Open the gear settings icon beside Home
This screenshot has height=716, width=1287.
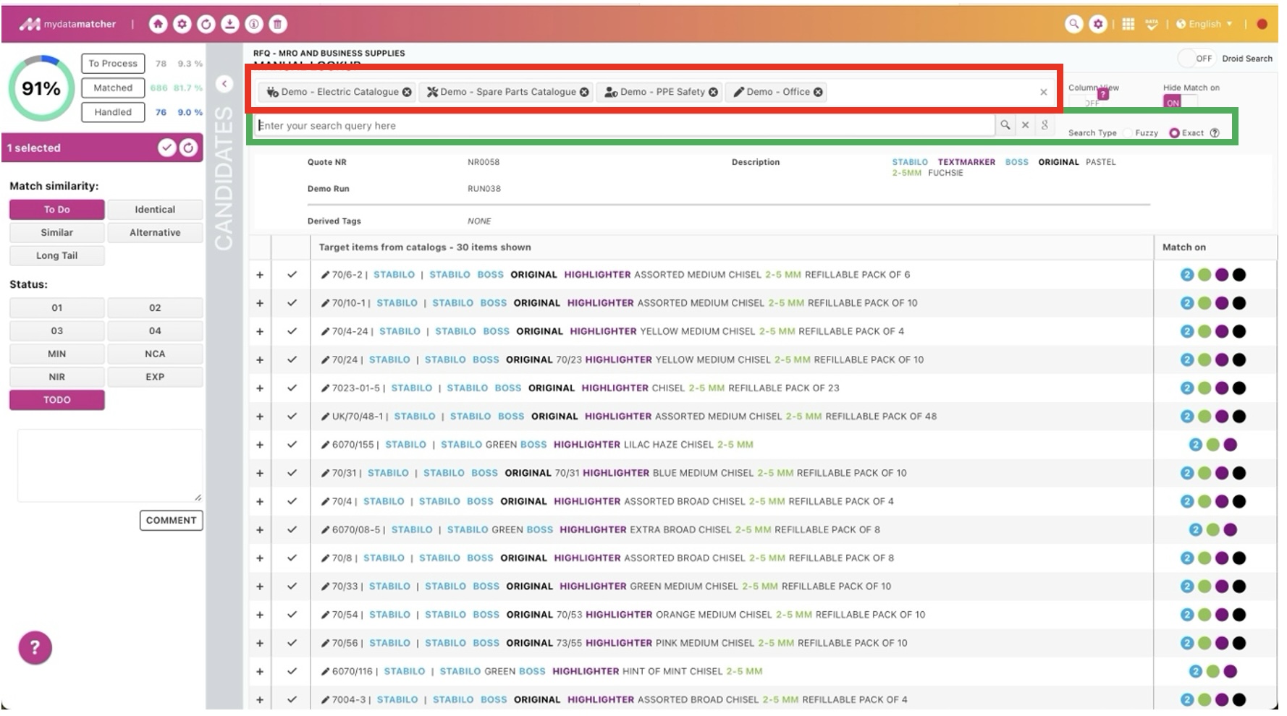182,25
